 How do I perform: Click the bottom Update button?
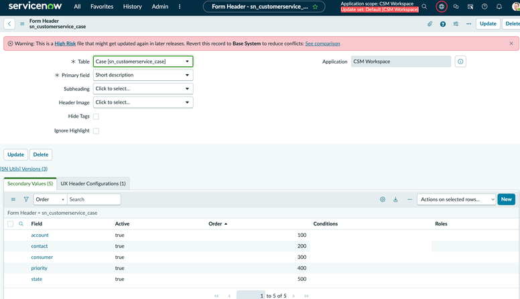pyautogui.click(x=15, y=155)
